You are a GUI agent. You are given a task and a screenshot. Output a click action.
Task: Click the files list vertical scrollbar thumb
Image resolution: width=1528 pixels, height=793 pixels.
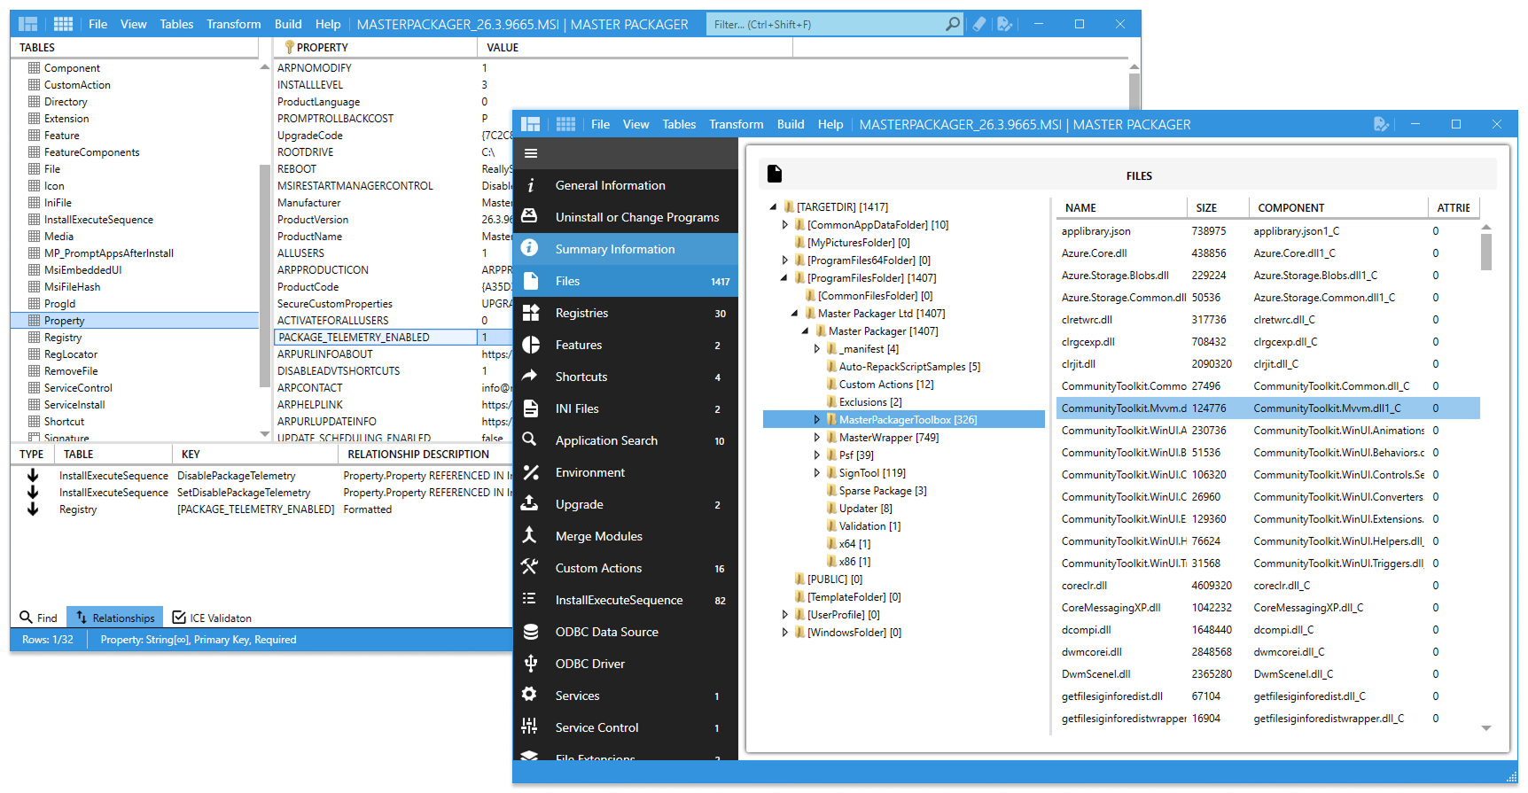click(x=1486, y=252)
